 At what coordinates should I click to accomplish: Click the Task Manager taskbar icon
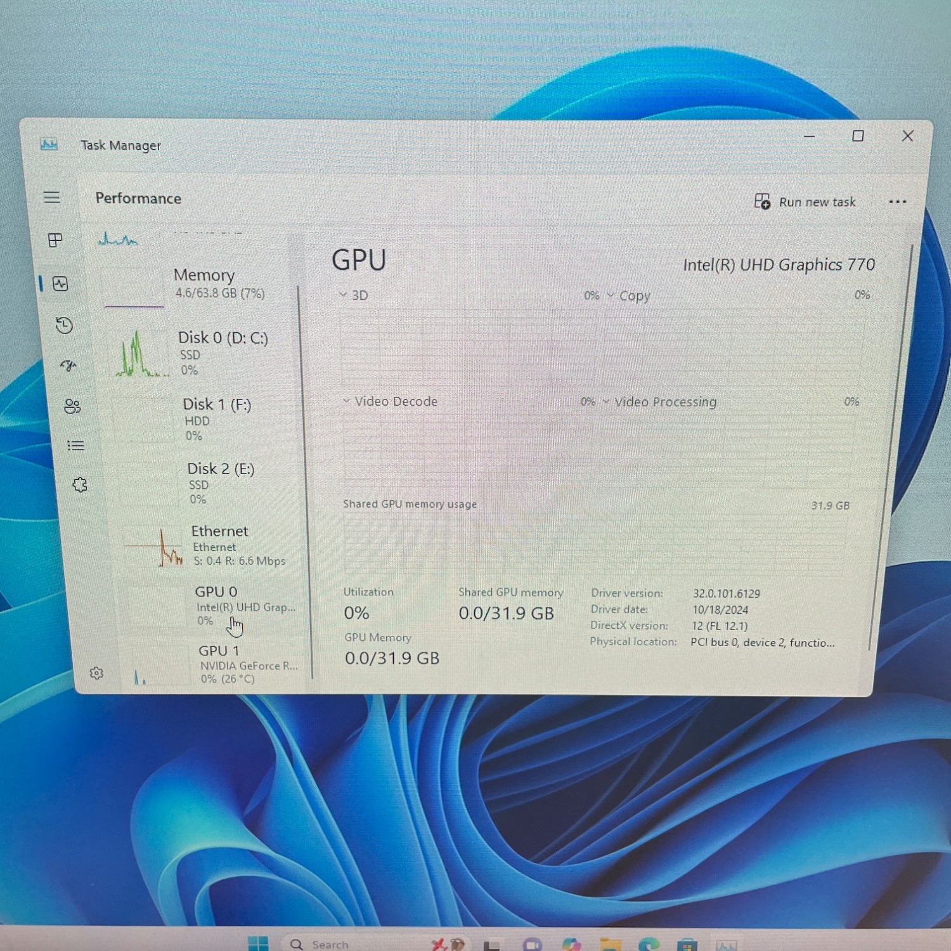pos(727,945)
